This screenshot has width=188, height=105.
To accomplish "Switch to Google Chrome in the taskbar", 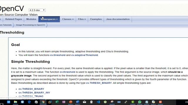I will 43,102.
